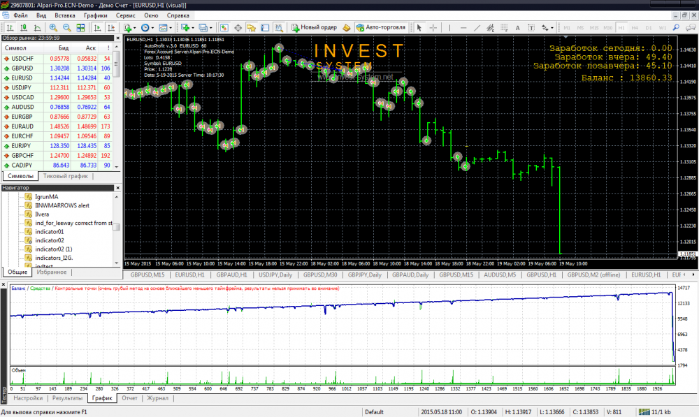This screenshot has width=699, height=417.
Task: Click the Новый ордер button
Action: pos(315,28)
